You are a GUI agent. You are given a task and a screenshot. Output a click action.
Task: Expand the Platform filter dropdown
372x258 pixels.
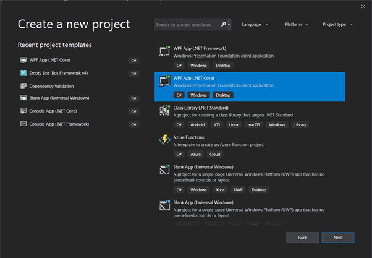[296, 25]
